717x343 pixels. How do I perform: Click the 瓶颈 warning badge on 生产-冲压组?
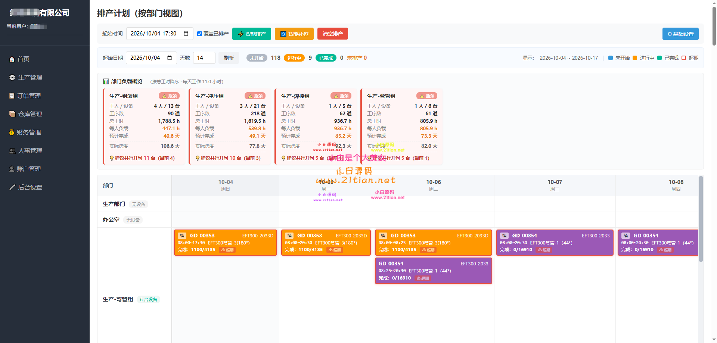coord(255,96)
